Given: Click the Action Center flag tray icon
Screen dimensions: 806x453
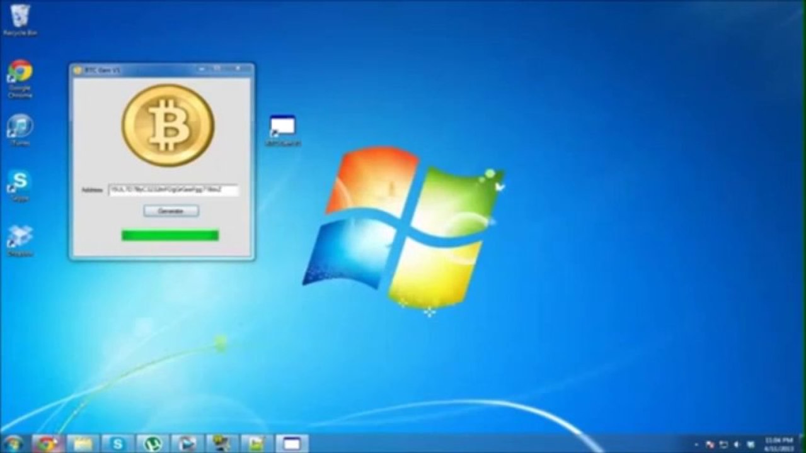Looking at the screenshot, I should [x=710, y=445].
